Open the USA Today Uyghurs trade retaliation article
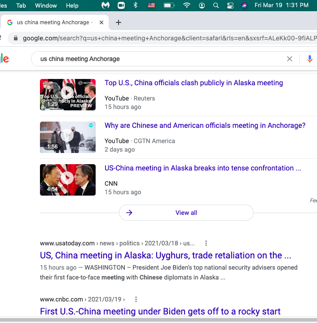The height and width of the screenshot is (323, 317). pyautogui.click(x=165, y=256)
